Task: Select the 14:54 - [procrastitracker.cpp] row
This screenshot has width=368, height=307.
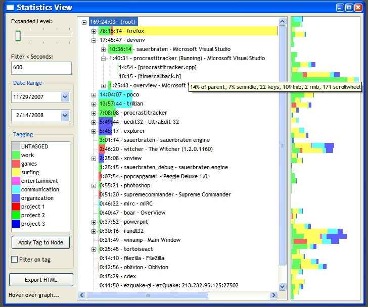Action: pos(158,67)
